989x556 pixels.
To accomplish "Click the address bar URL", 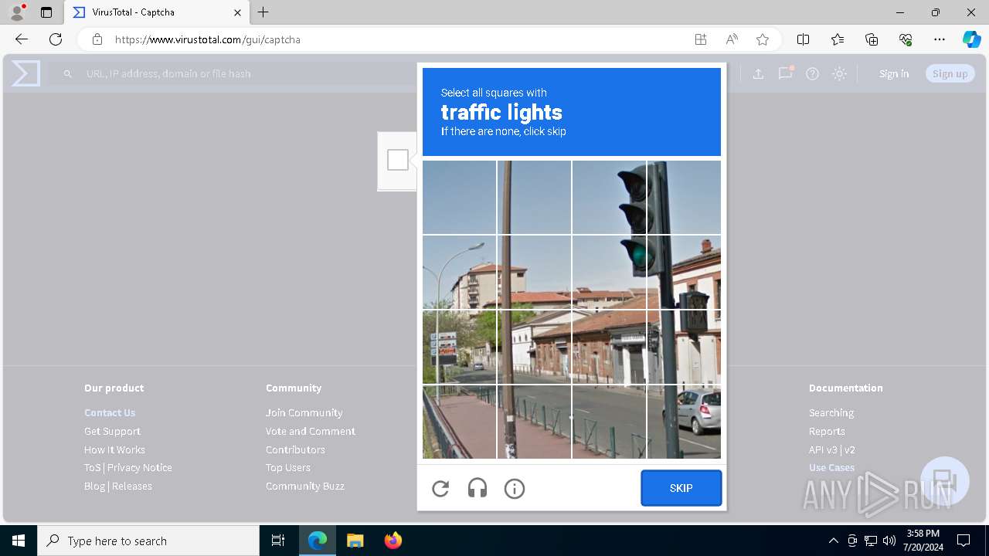I will pyautogui.click(x=207, y=39).
